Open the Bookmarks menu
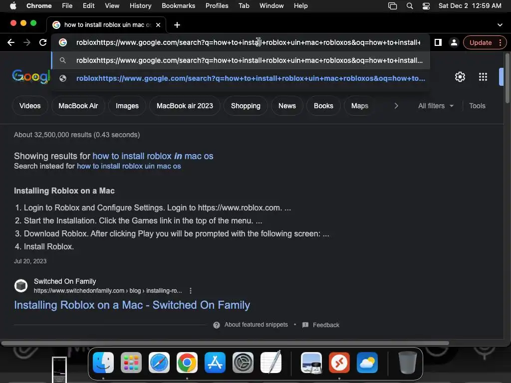 tap(178, 6)
